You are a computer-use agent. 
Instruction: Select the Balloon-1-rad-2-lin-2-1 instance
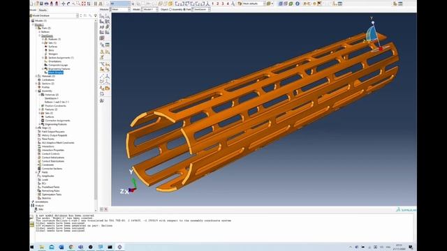[x=57, y=102]
